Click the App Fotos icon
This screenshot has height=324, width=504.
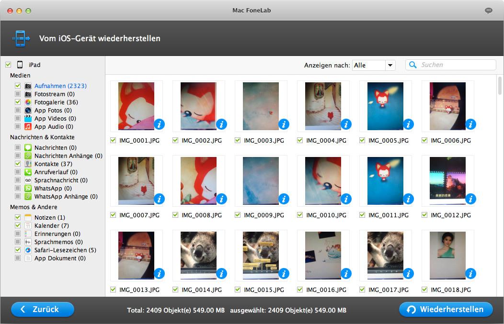click(x=28, y=111)
